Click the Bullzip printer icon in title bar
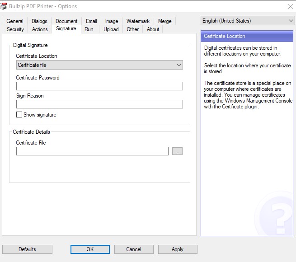 (x=3, y=6)
